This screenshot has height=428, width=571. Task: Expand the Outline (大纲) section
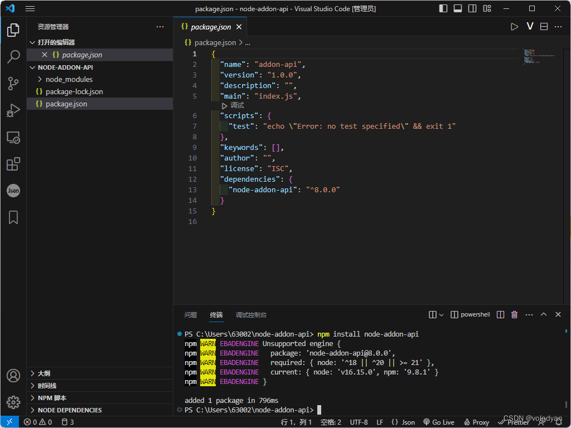[x=100, y=373]
